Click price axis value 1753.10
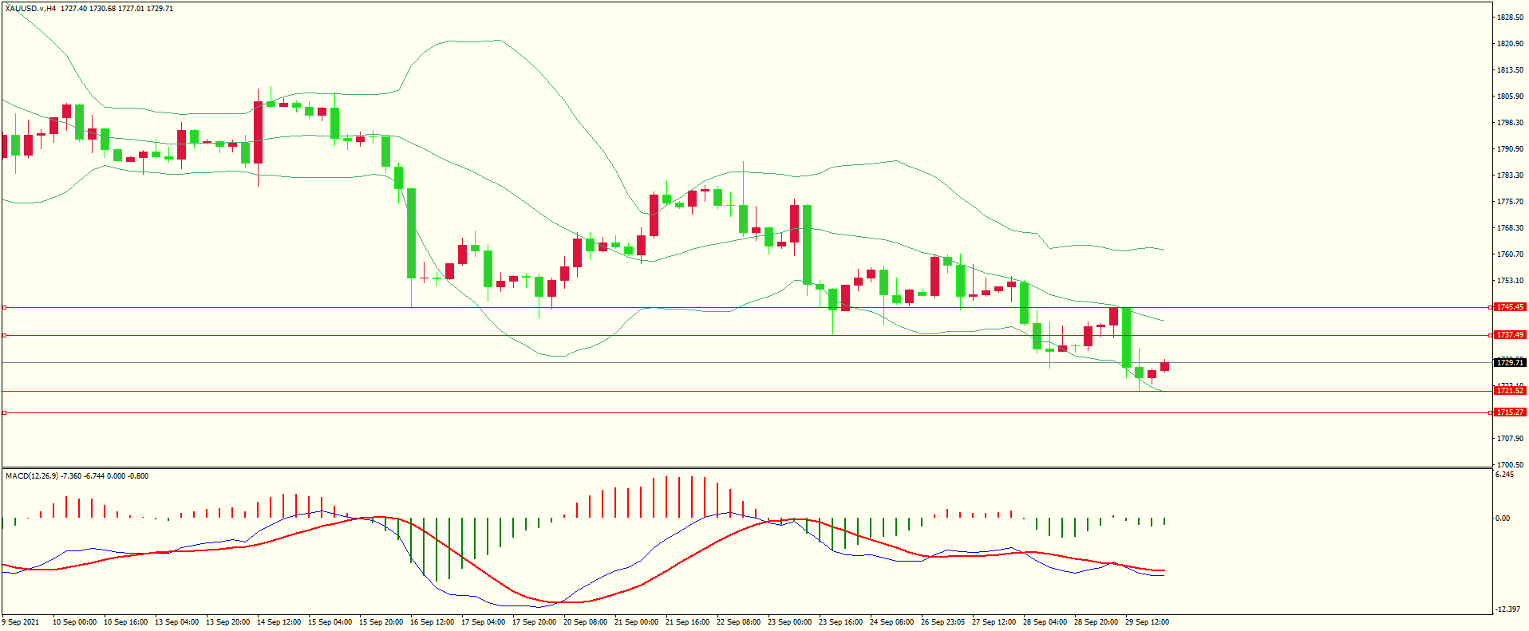Image resolution: width=1529 pixels, height=631 pixels. tap(1510, 281)
